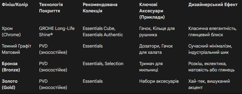Click the GROHE Long-Life Shine® cell

coord(57,32)
